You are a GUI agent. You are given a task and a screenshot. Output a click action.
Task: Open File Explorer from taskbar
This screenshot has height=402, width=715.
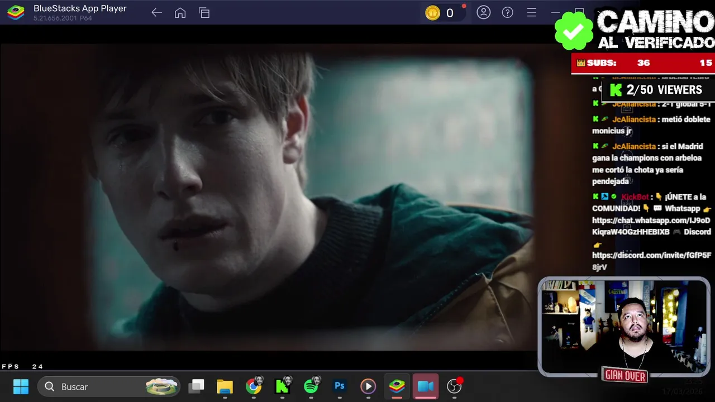point(225,386)
